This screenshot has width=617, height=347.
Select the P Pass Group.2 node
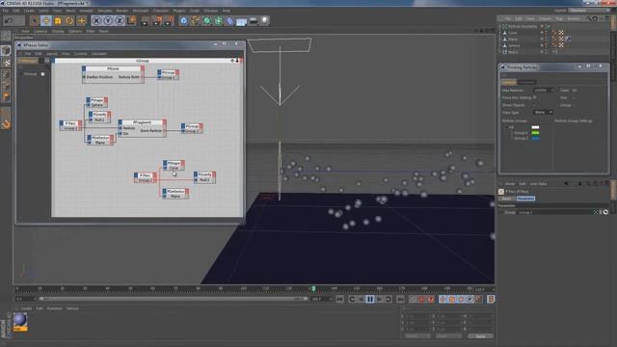pyautogui.click(x=146, y=177)
